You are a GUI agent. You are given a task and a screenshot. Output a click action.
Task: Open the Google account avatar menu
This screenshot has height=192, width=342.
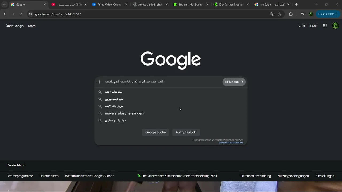[x=335, y=26]
